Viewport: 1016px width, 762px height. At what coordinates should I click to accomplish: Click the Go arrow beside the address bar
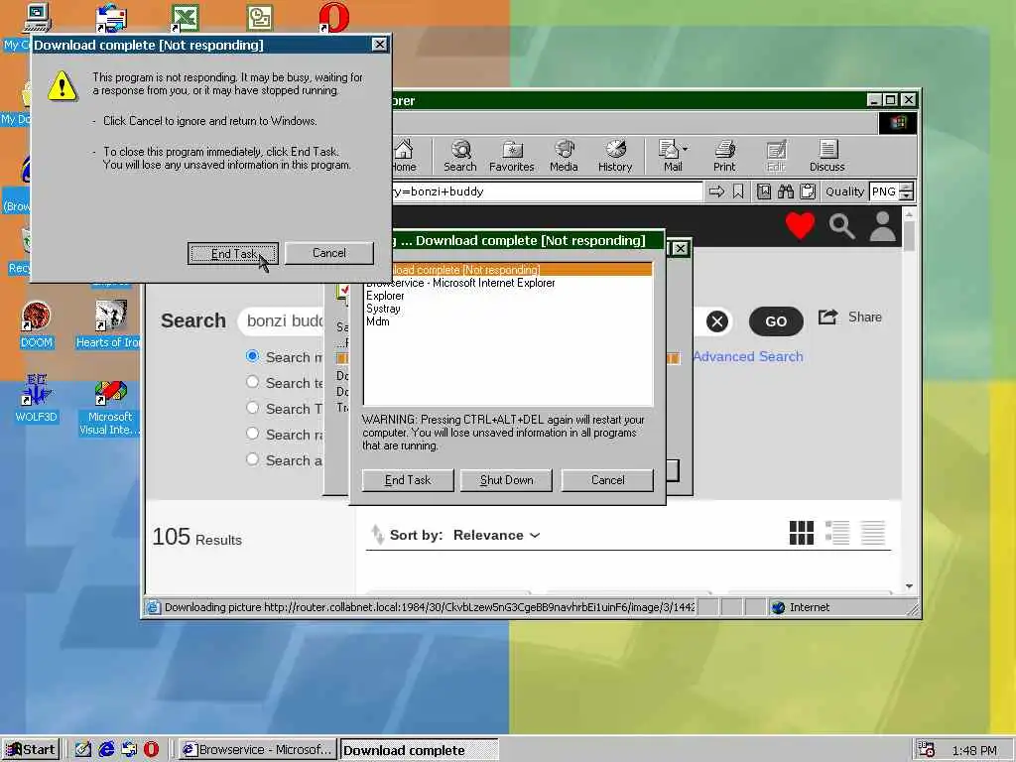[716, 191]
